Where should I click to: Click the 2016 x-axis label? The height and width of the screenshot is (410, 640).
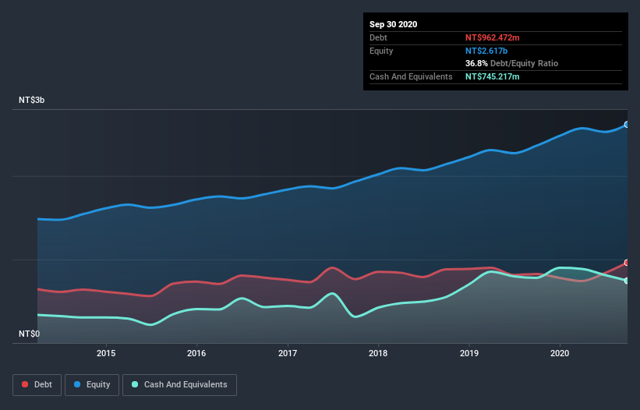pyautogui.click(x=196, y=353)
